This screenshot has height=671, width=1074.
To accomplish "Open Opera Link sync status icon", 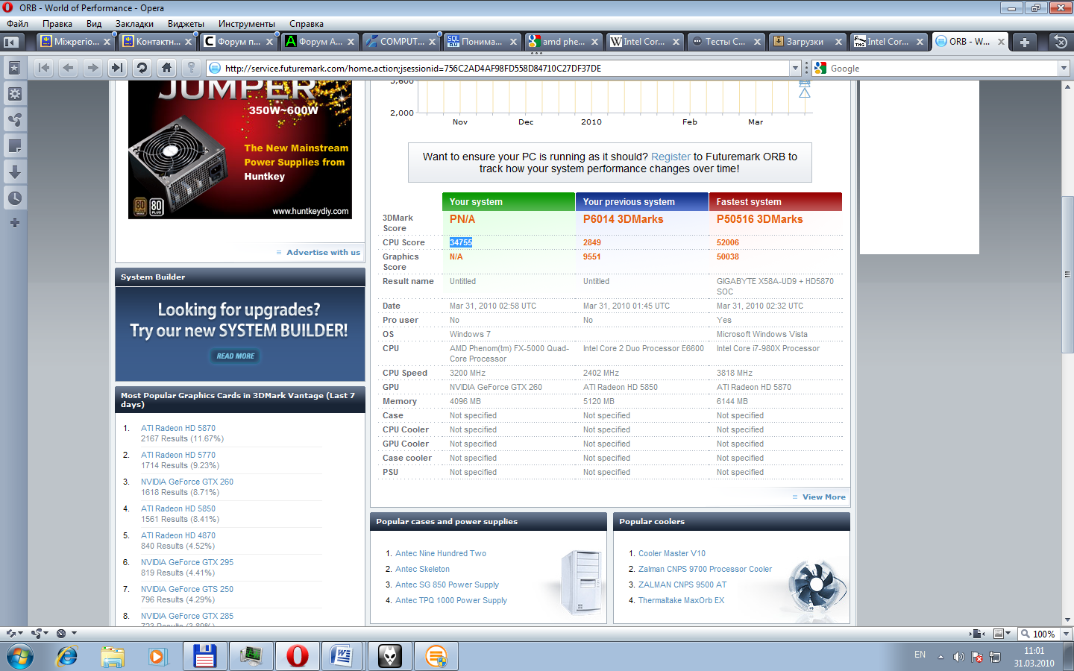I will [14, 634].
